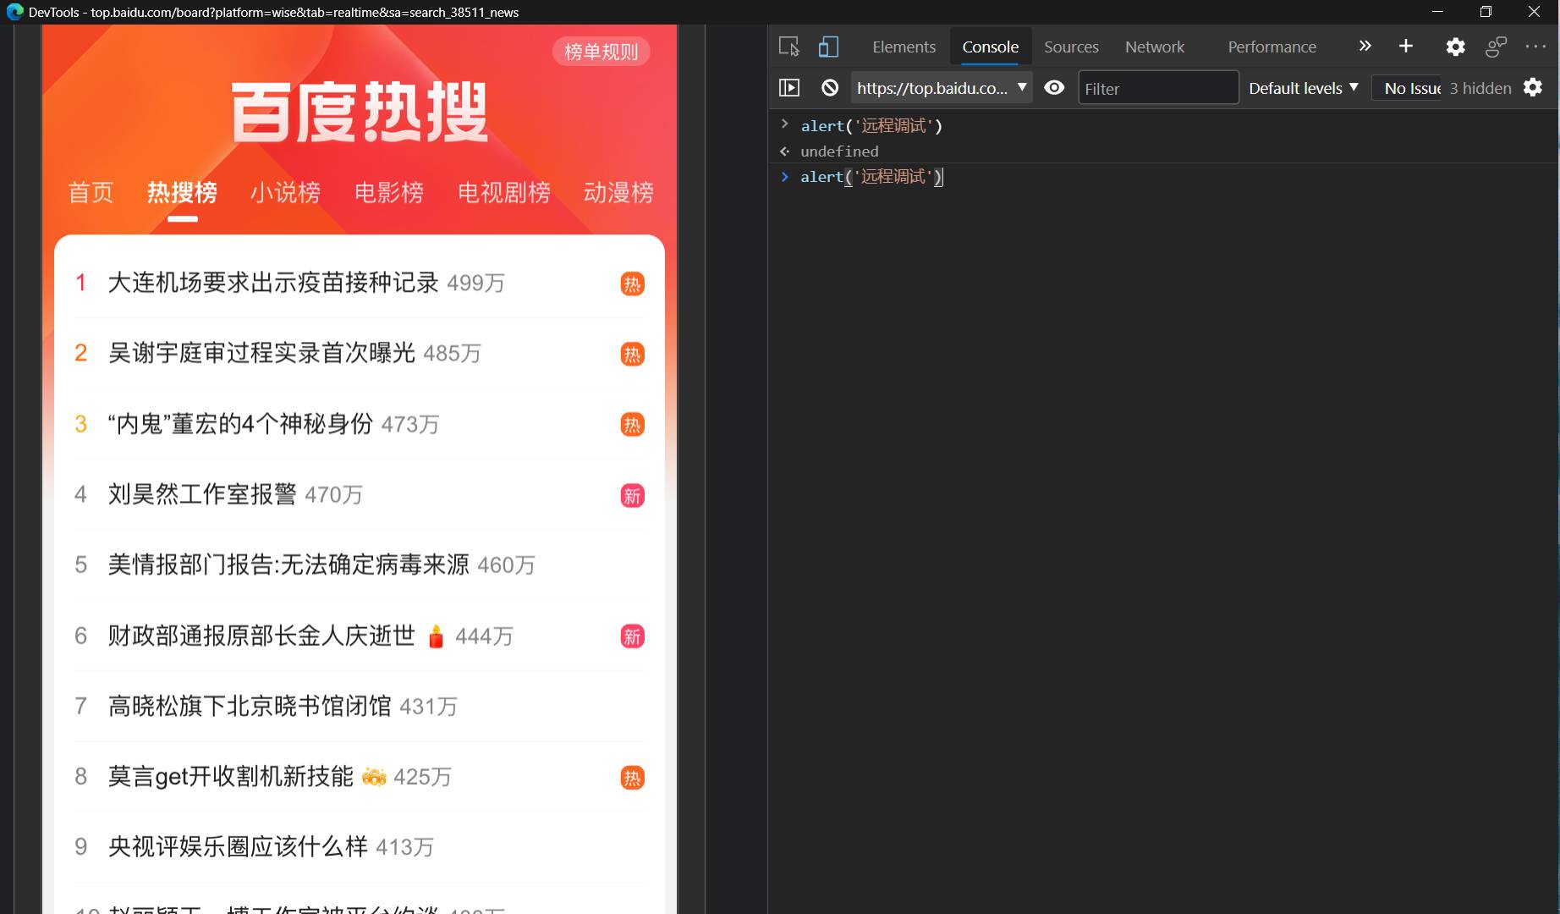Switch to the Console tab
The width and height of the screenshot is (1560, 914).
990,47
